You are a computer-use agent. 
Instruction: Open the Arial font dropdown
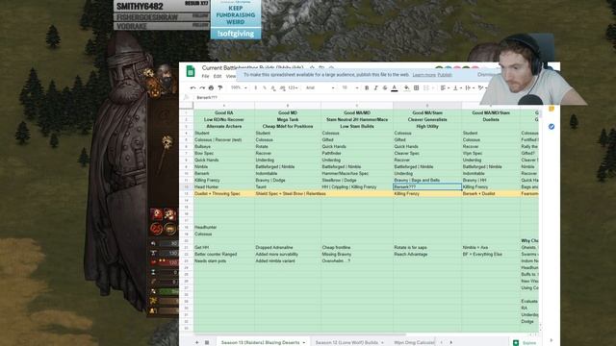tap(320, 87)
